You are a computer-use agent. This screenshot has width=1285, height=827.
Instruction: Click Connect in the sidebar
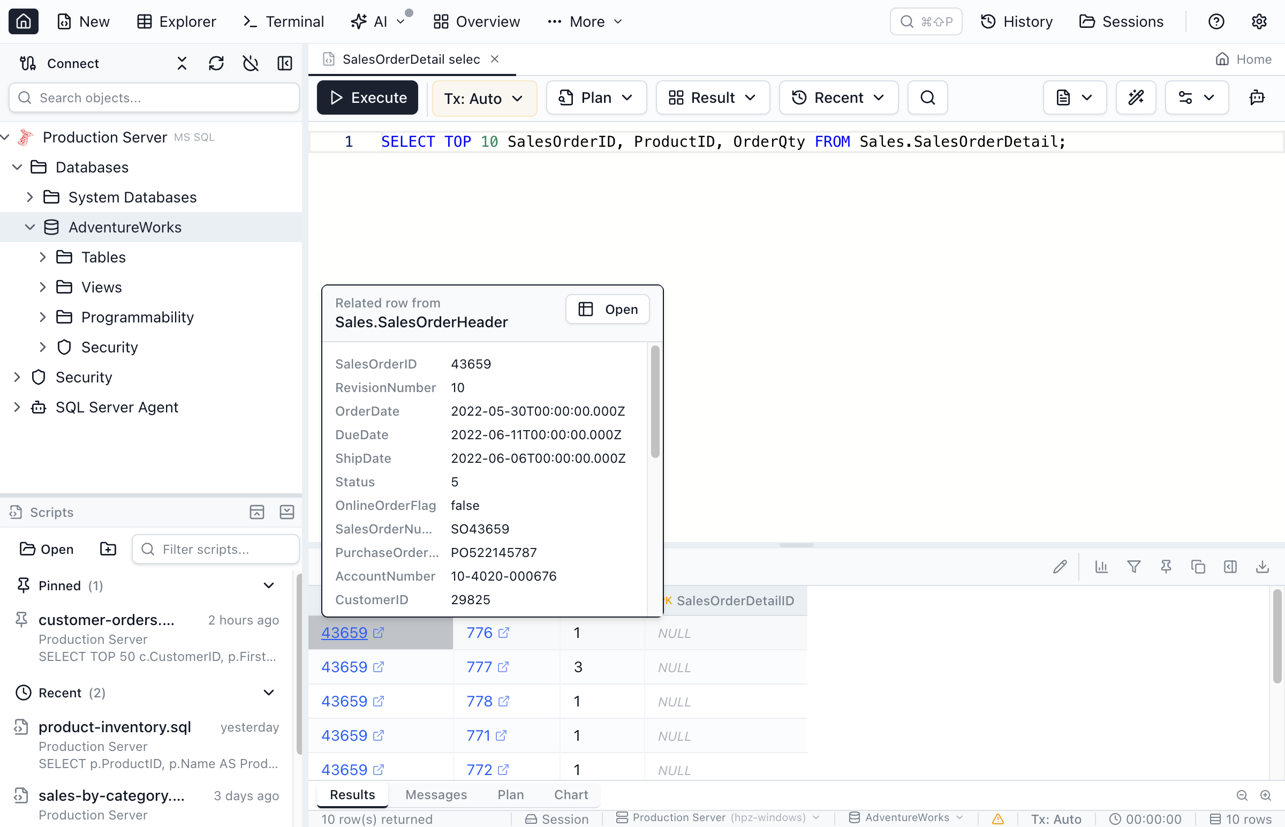[x=59, y=63]
